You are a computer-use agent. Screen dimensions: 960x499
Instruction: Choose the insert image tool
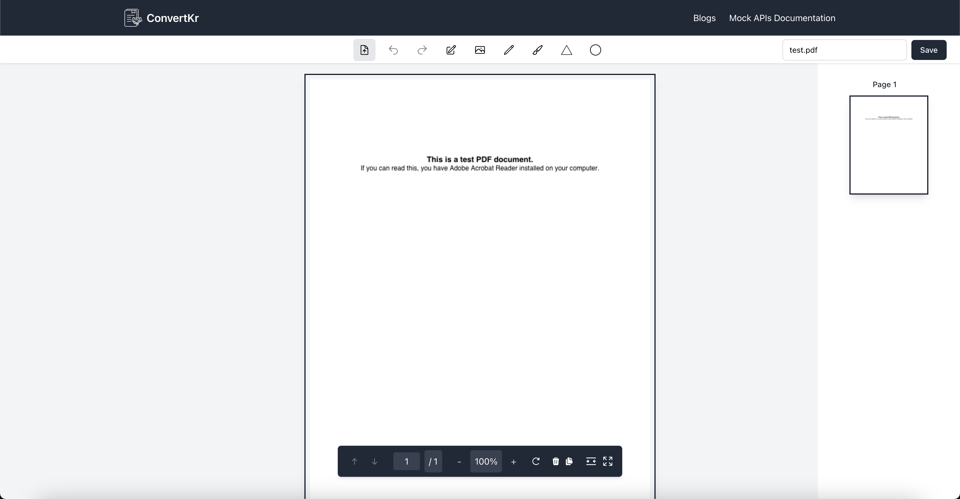pyautogui.click(x=480, y=50)
